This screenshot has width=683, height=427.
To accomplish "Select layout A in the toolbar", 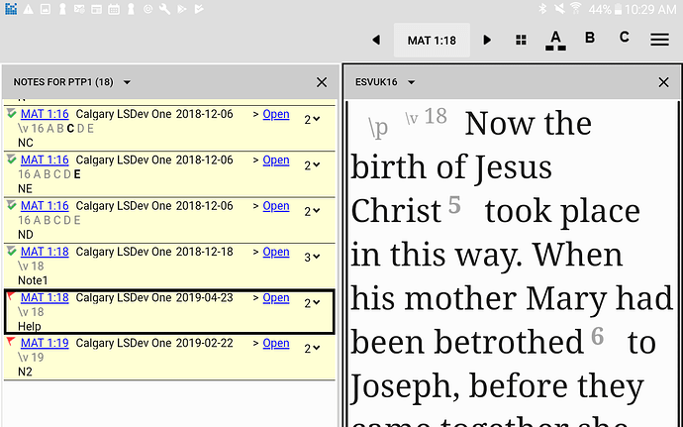I will 555,41.
